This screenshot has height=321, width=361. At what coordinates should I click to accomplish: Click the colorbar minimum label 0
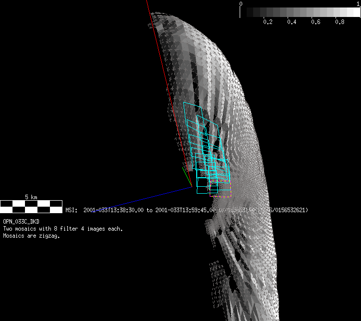pyautogui.click(x=241, y=3)
